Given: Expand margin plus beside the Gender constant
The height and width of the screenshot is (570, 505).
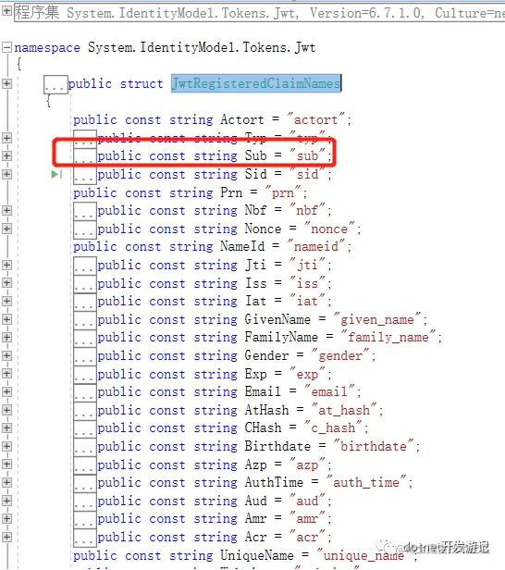Looking at the screenshot, I should click(6, 355).
